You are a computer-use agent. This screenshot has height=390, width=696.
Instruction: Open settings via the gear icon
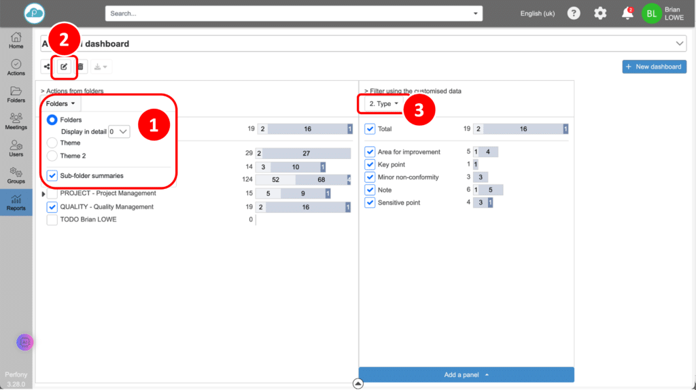(x=600, y=14)
